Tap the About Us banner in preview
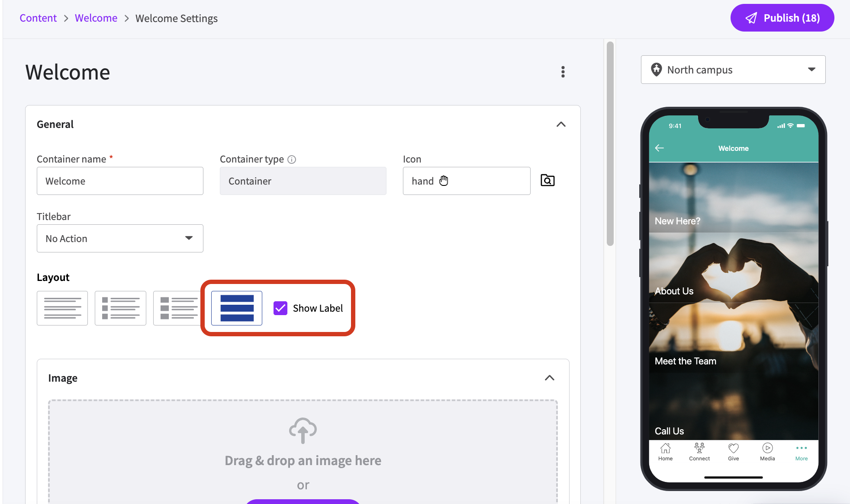The image size is (850, 504). pyautogui.click(x=734, y=268)
